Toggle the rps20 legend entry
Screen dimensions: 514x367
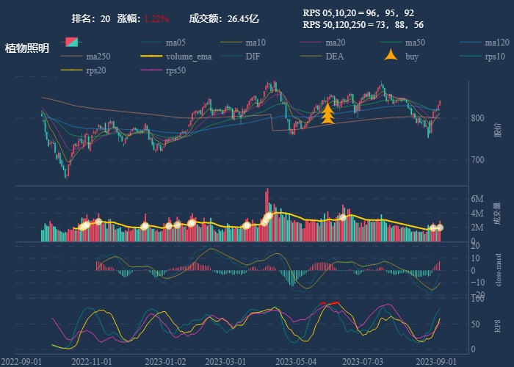[97, 70]
